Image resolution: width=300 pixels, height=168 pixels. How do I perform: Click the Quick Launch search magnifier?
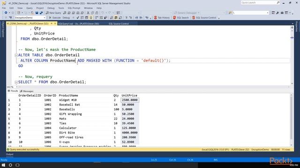pos(278,2)
